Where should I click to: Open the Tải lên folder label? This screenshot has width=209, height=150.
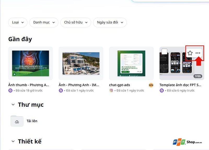click(32, 121)
